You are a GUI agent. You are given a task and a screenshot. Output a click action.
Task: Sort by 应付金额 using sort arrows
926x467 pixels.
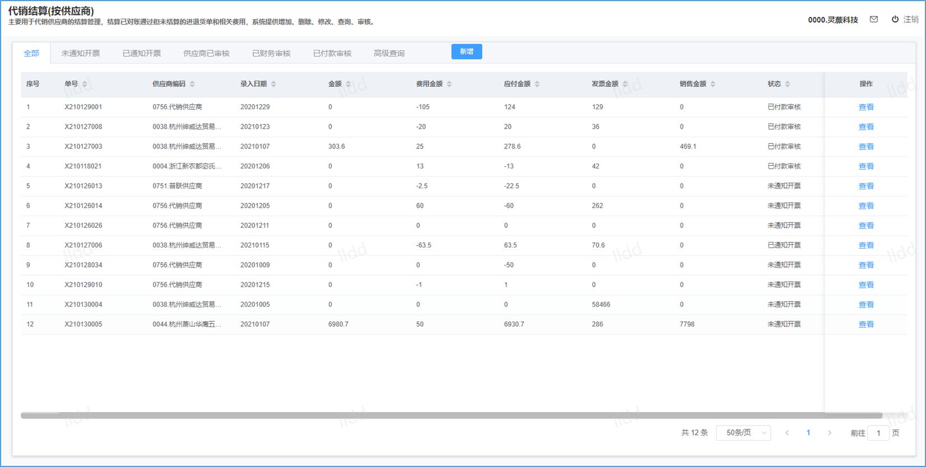tap(537, 84)
